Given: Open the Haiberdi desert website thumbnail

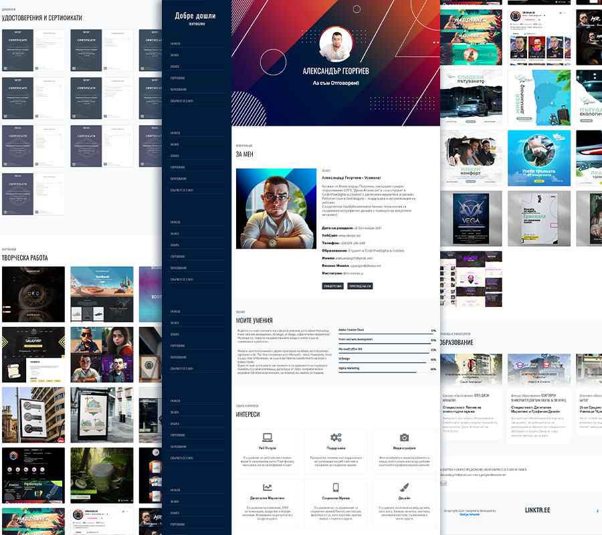Looking at the screenshot, I should (102, 294).
